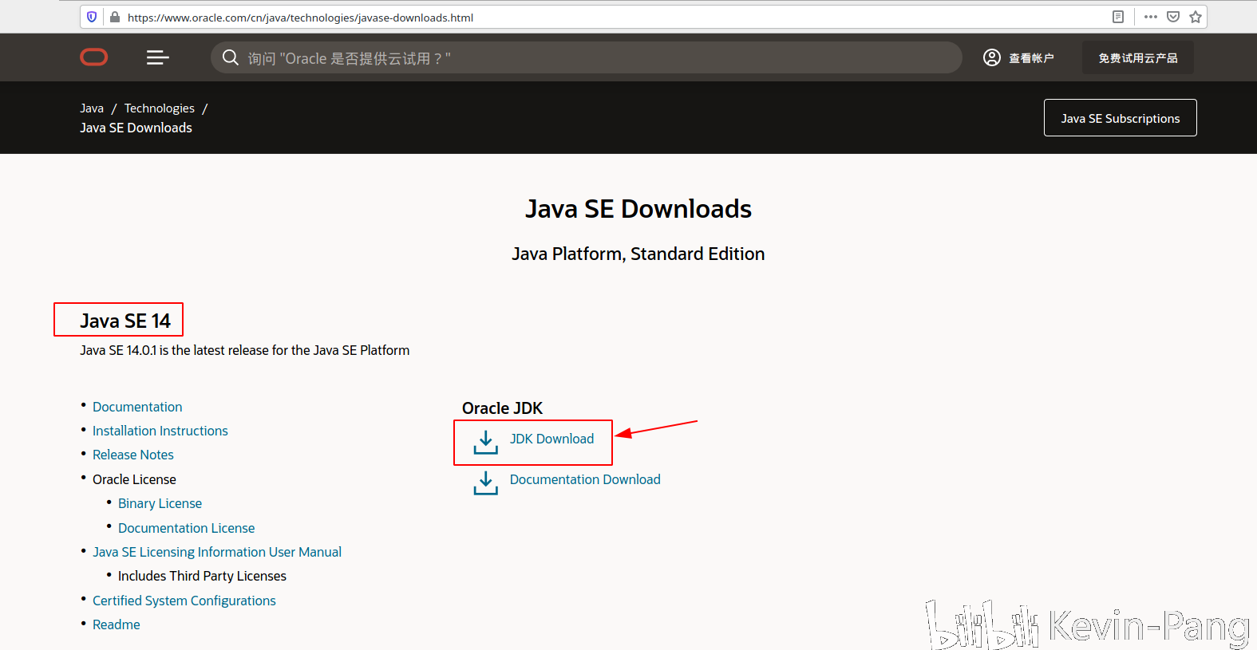Open Documentation License link
1257x650 pixels.
point(187,528)
